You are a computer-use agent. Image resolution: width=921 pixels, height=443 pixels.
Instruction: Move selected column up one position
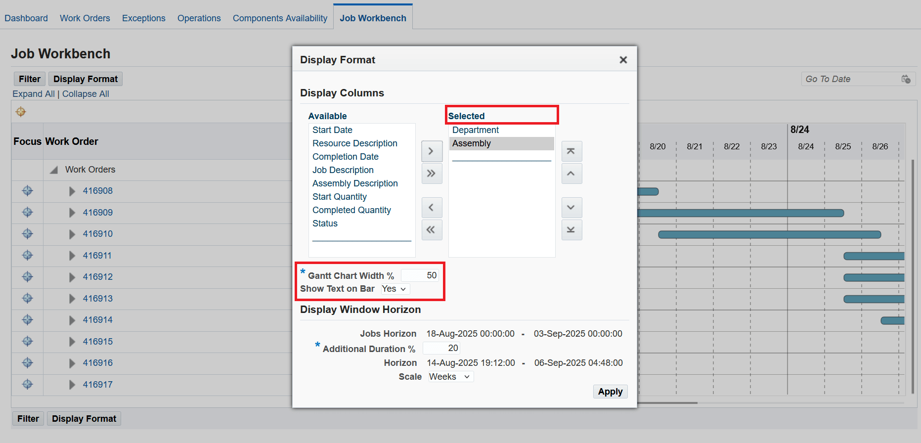point(571,174)
